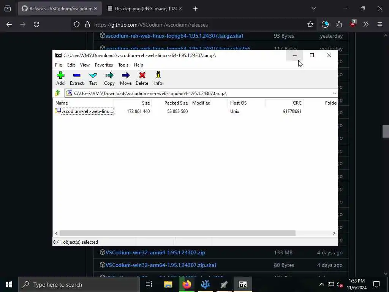This screenshot has height=292, width=389.
Task: Click the muted volume tray icon
Action: click(340, 285)
